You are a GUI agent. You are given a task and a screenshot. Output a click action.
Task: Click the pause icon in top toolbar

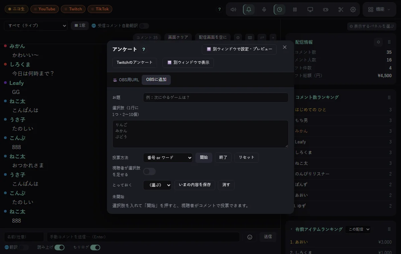[x=295, y=9]
